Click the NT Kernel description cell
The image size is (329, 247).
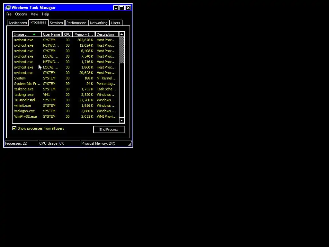coord(106,78)
